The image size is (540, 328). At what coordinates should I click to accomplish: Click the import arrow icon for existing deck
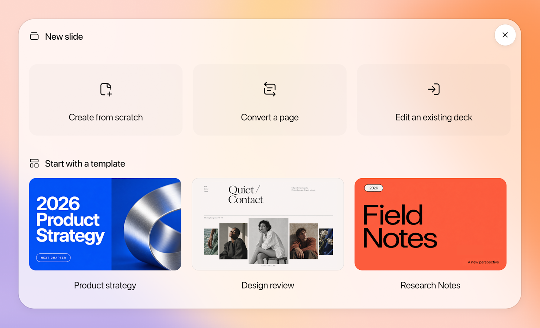(434, 89)
